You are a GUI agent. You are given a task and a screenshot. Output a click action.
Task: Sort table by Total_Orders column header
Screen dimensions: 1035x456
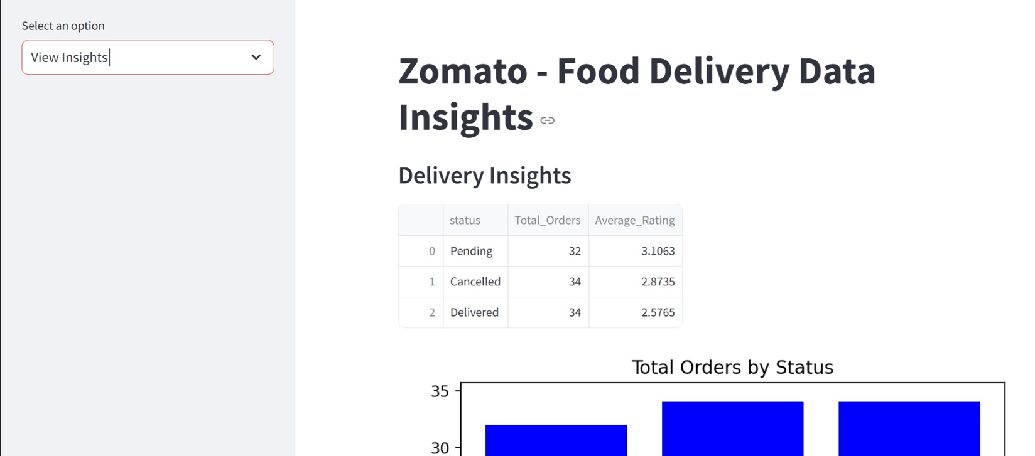coord(547,220)
